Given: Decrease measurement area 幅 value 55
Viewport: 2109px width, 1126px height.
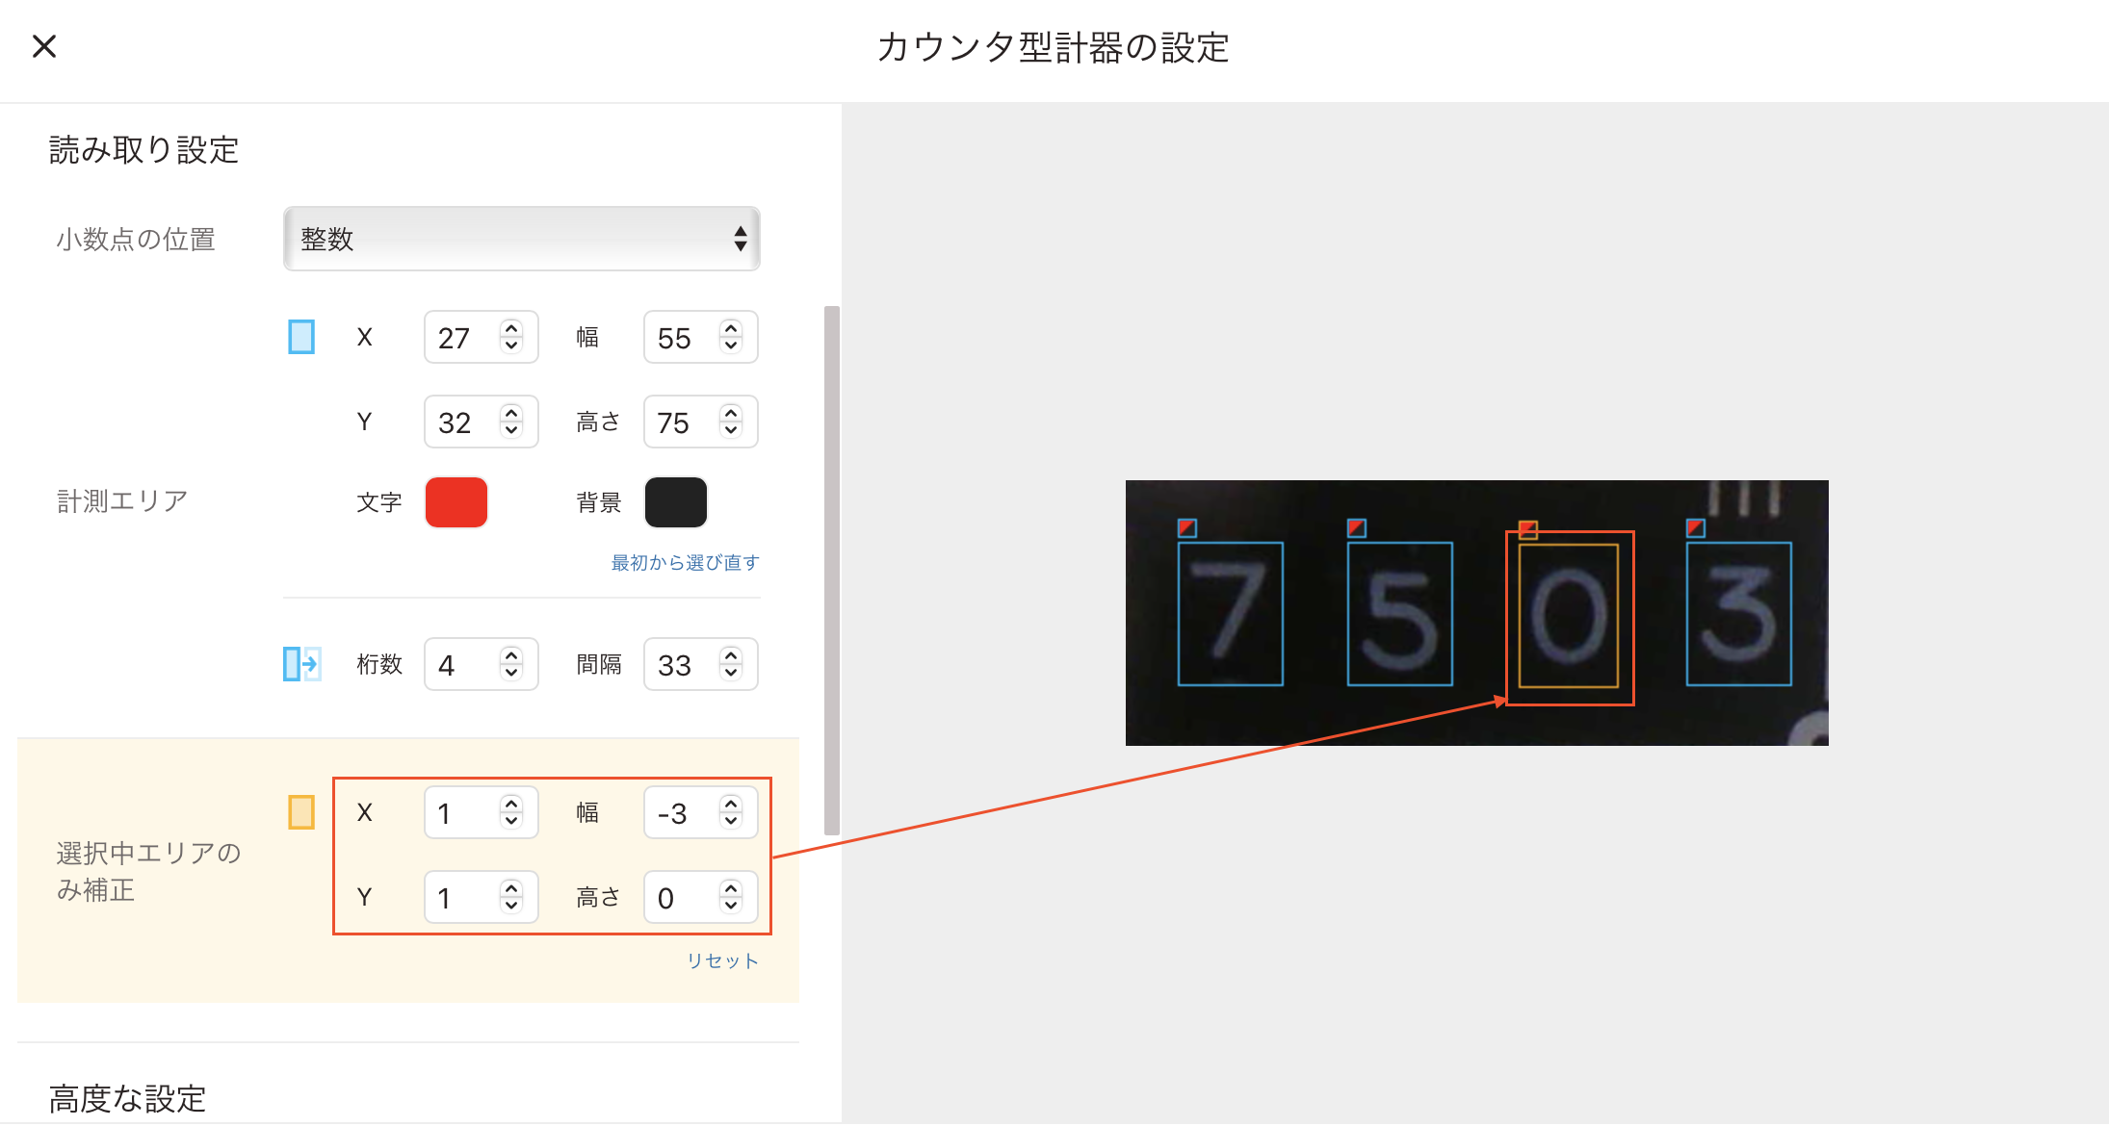Looking at the screenshot, I should click(731, 345).
